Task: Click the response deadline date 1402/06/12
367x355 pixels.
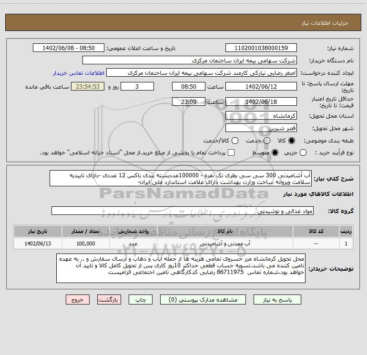Action: 261,86
